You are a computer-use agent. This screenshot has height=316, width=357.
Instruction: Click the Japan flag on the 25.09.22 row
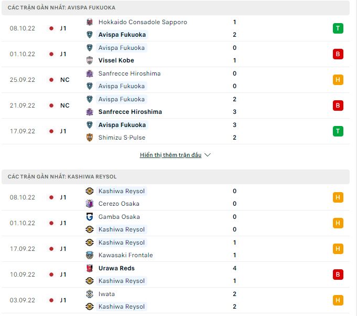click(51, 80)
